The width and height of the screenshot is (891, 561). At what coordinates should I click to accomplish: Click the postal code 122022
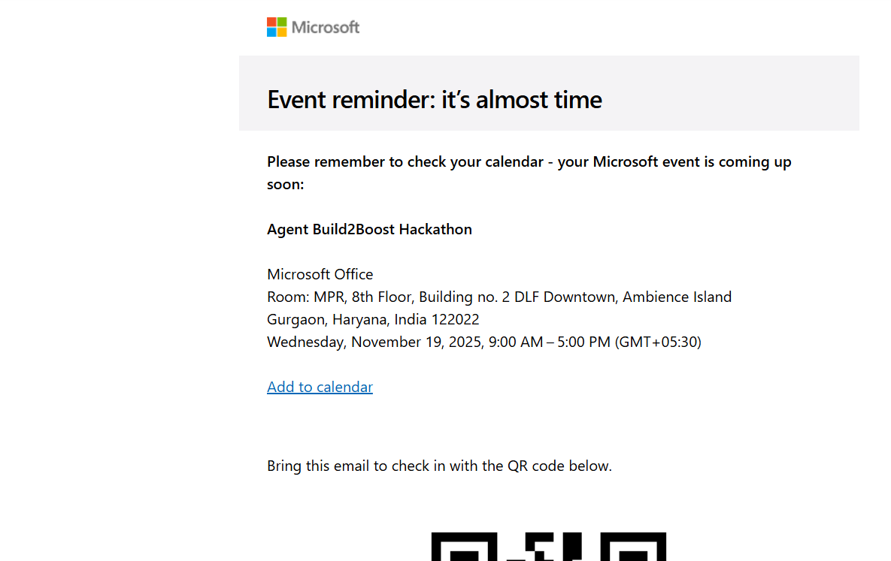coord(455,320)
